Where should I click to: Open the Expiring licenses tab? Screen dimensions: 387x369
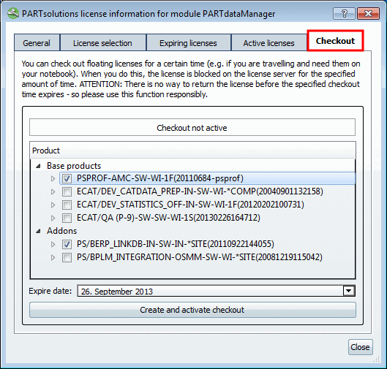pyautogui.click(x=188, y=43)
